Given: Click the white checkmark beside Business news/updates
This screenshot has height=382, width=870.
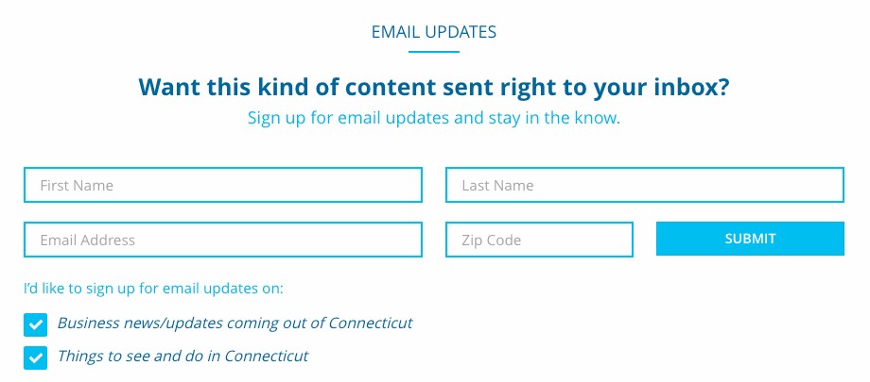Looking at the screenshot, I should pyautogui.click(x=35, y=324).
